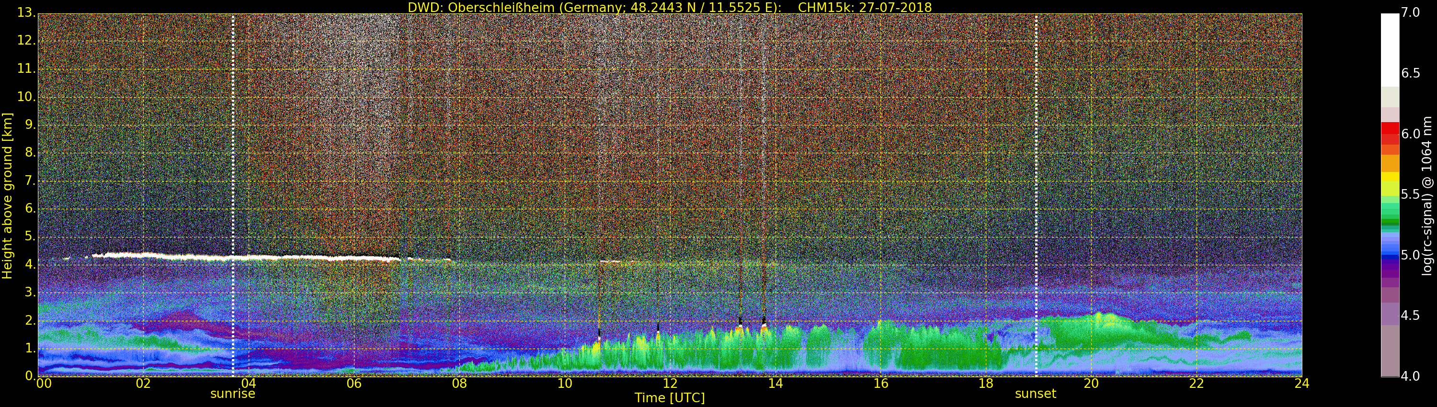Click the white dotted sunset marker line
Viewport: 1437px width, 407px height.
tap(1036, 195)
